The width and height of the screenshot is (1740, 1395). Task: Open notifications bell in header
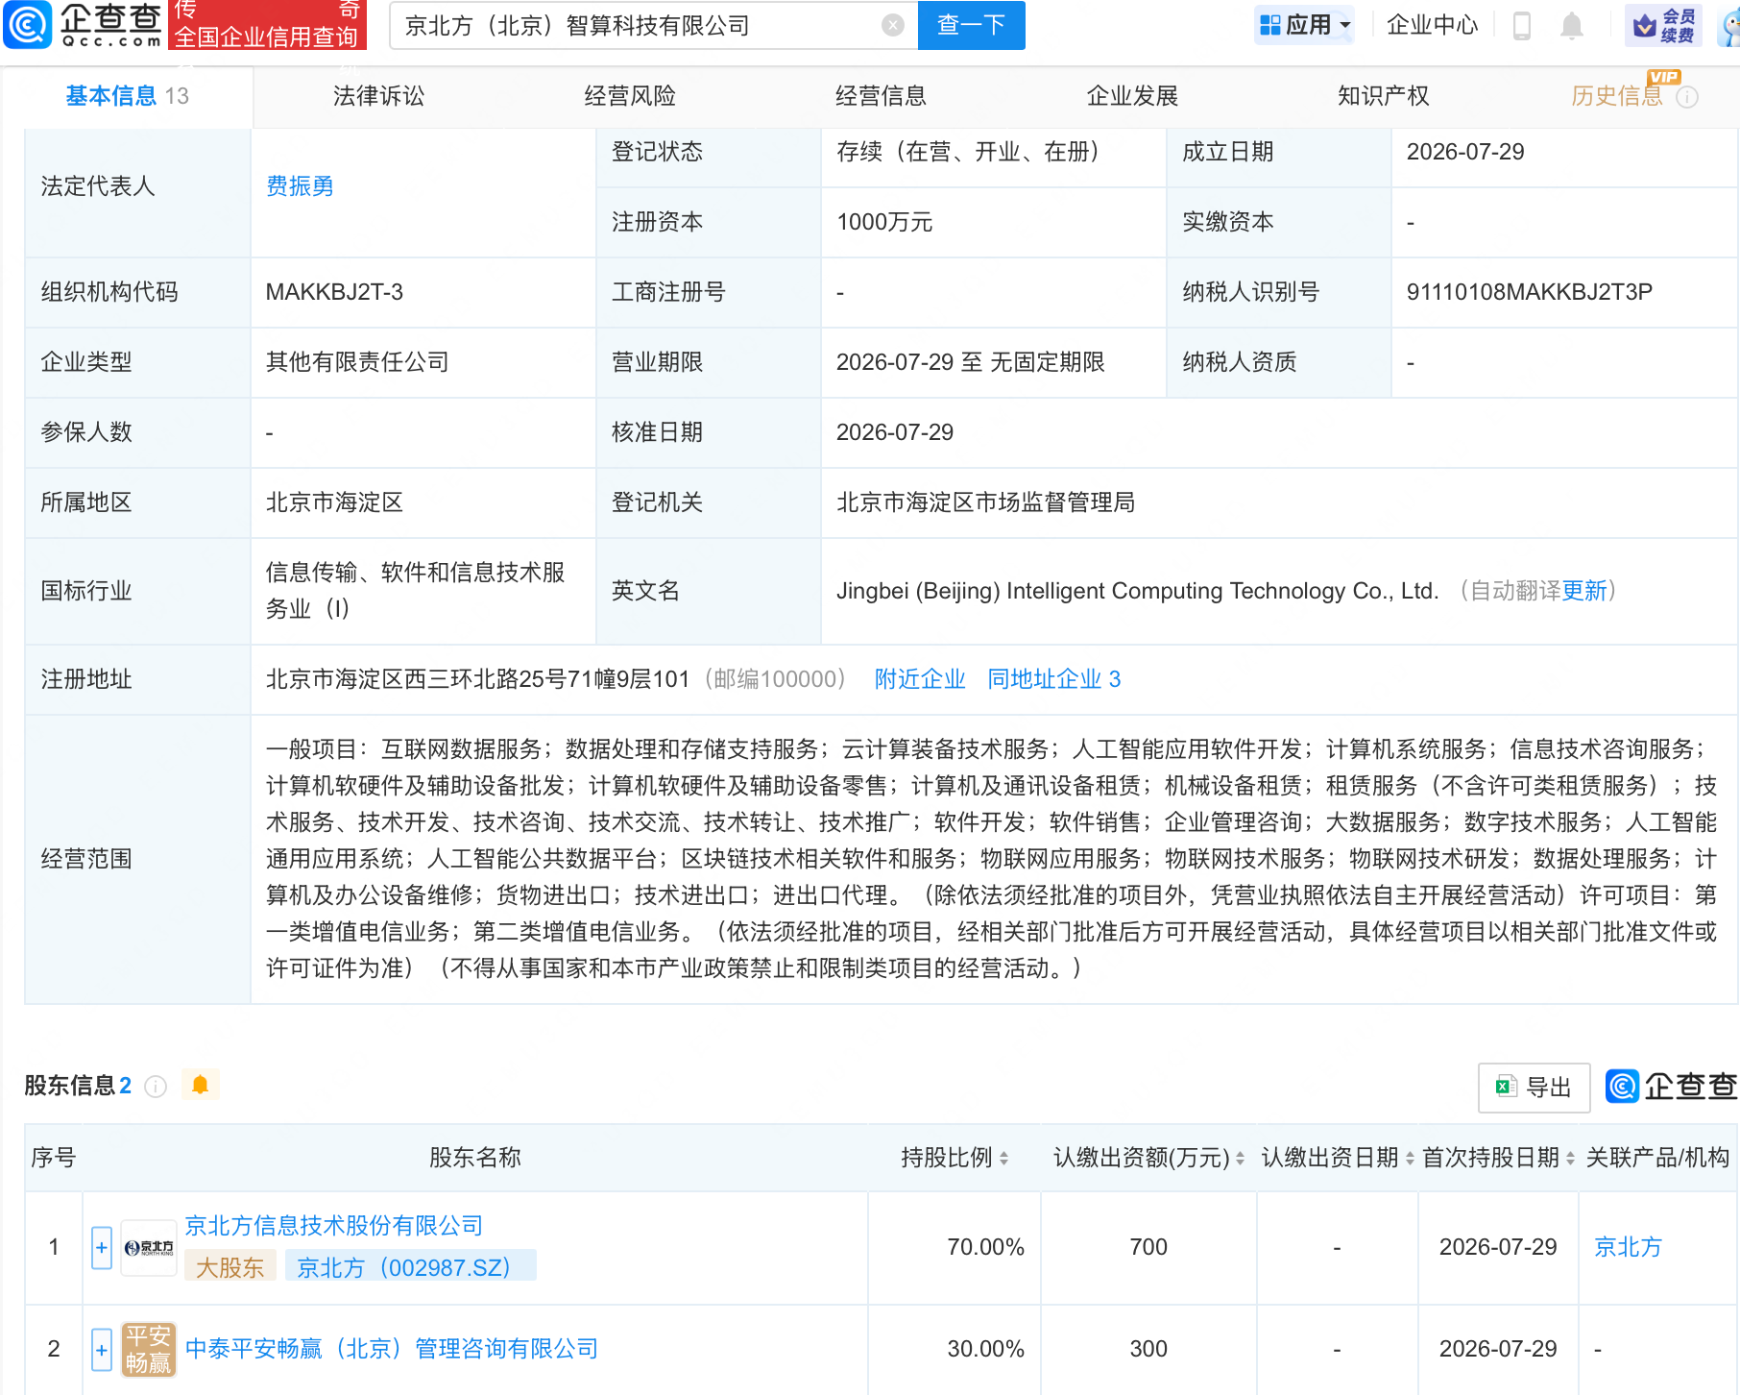point(1572,25)
